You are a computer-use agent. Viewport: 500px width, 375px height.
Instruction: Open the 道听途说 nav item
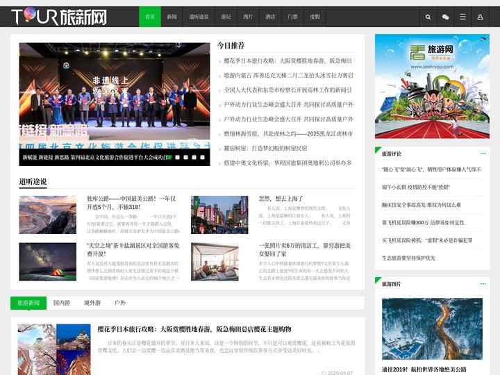(199, 17)
